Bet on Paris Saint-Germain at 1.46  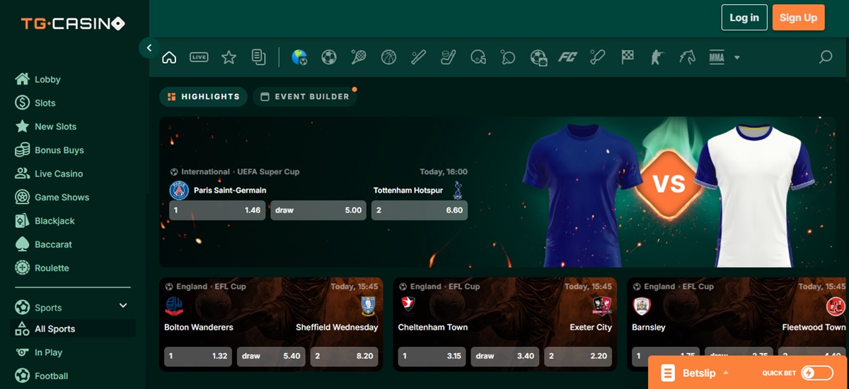point(217,210)
